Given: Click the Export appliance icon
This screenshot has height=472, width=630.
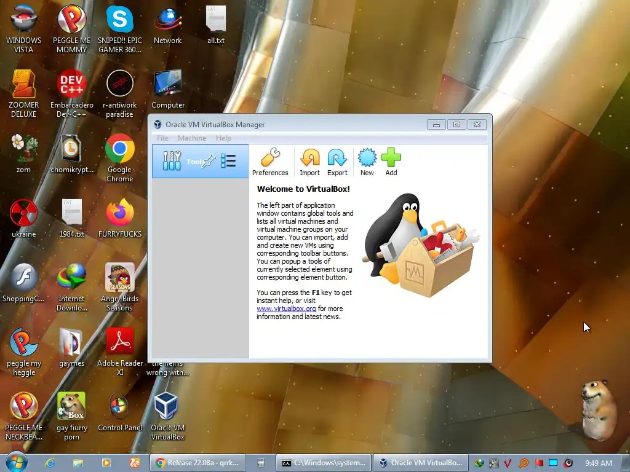Looking at the screenshot, I should coord(337,162).
